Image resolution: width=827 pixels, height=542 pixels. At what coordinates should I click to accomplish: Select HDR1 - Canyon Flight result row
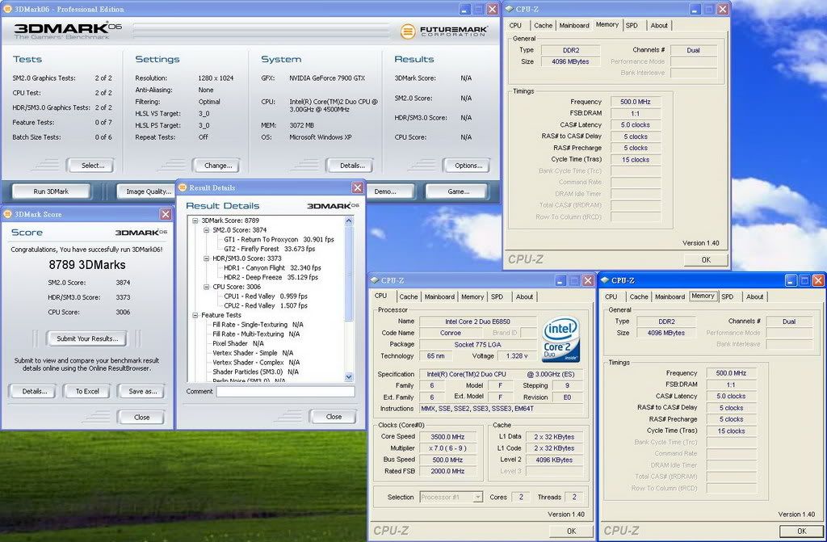pos(272,268)
